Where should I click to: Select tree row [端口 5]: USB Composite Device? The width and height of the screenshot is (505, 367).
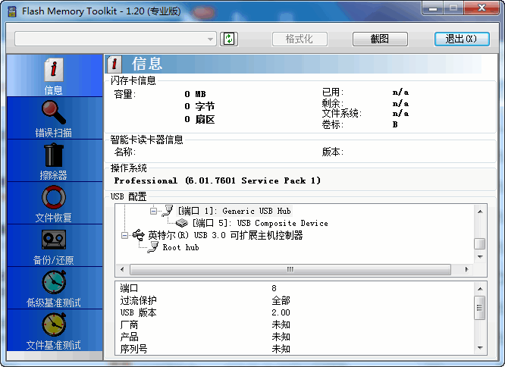[260, 223]
